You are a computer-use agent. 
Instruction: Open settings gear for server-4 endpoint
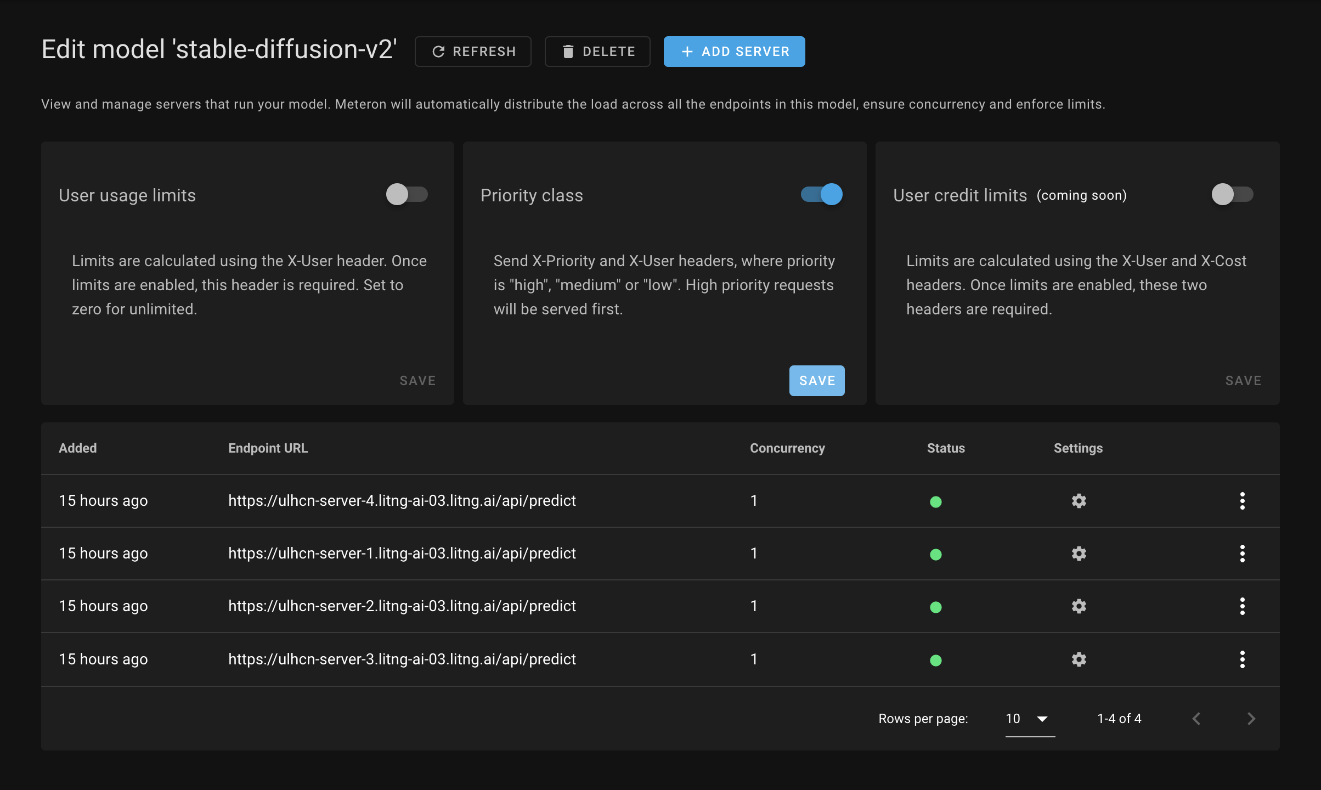(x=1079, y=501)
